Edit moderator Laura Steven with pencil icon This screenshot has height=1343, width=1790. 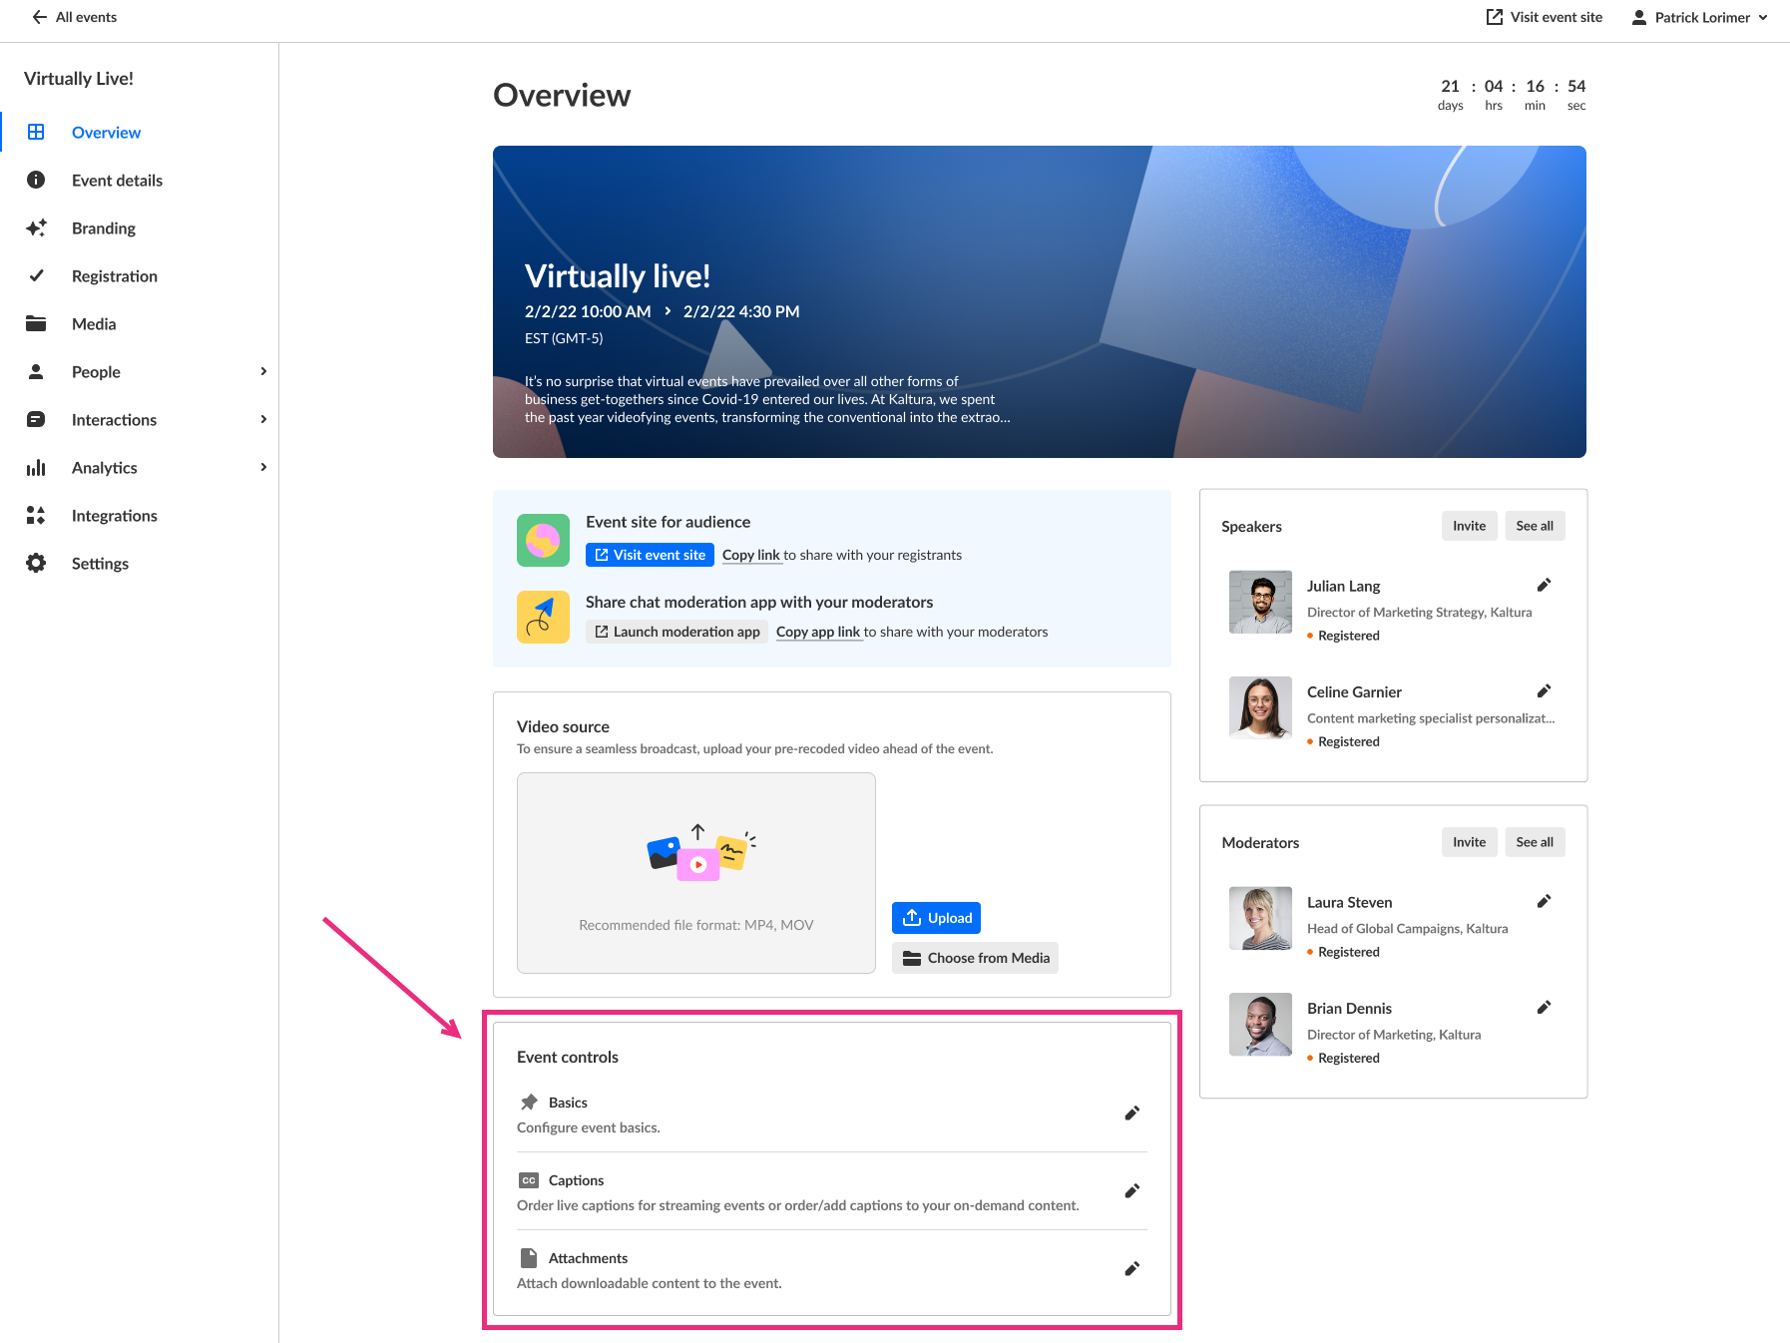click(1544, 901)
